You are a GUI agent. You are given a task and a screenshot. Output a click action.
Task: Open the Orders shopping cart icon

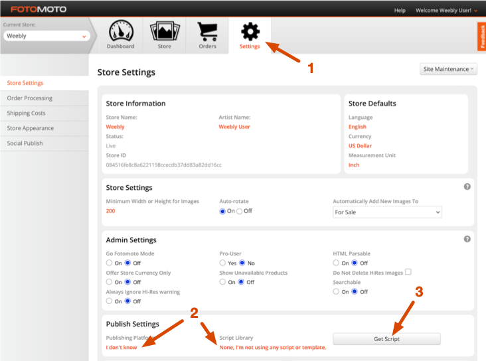point(207,31)
